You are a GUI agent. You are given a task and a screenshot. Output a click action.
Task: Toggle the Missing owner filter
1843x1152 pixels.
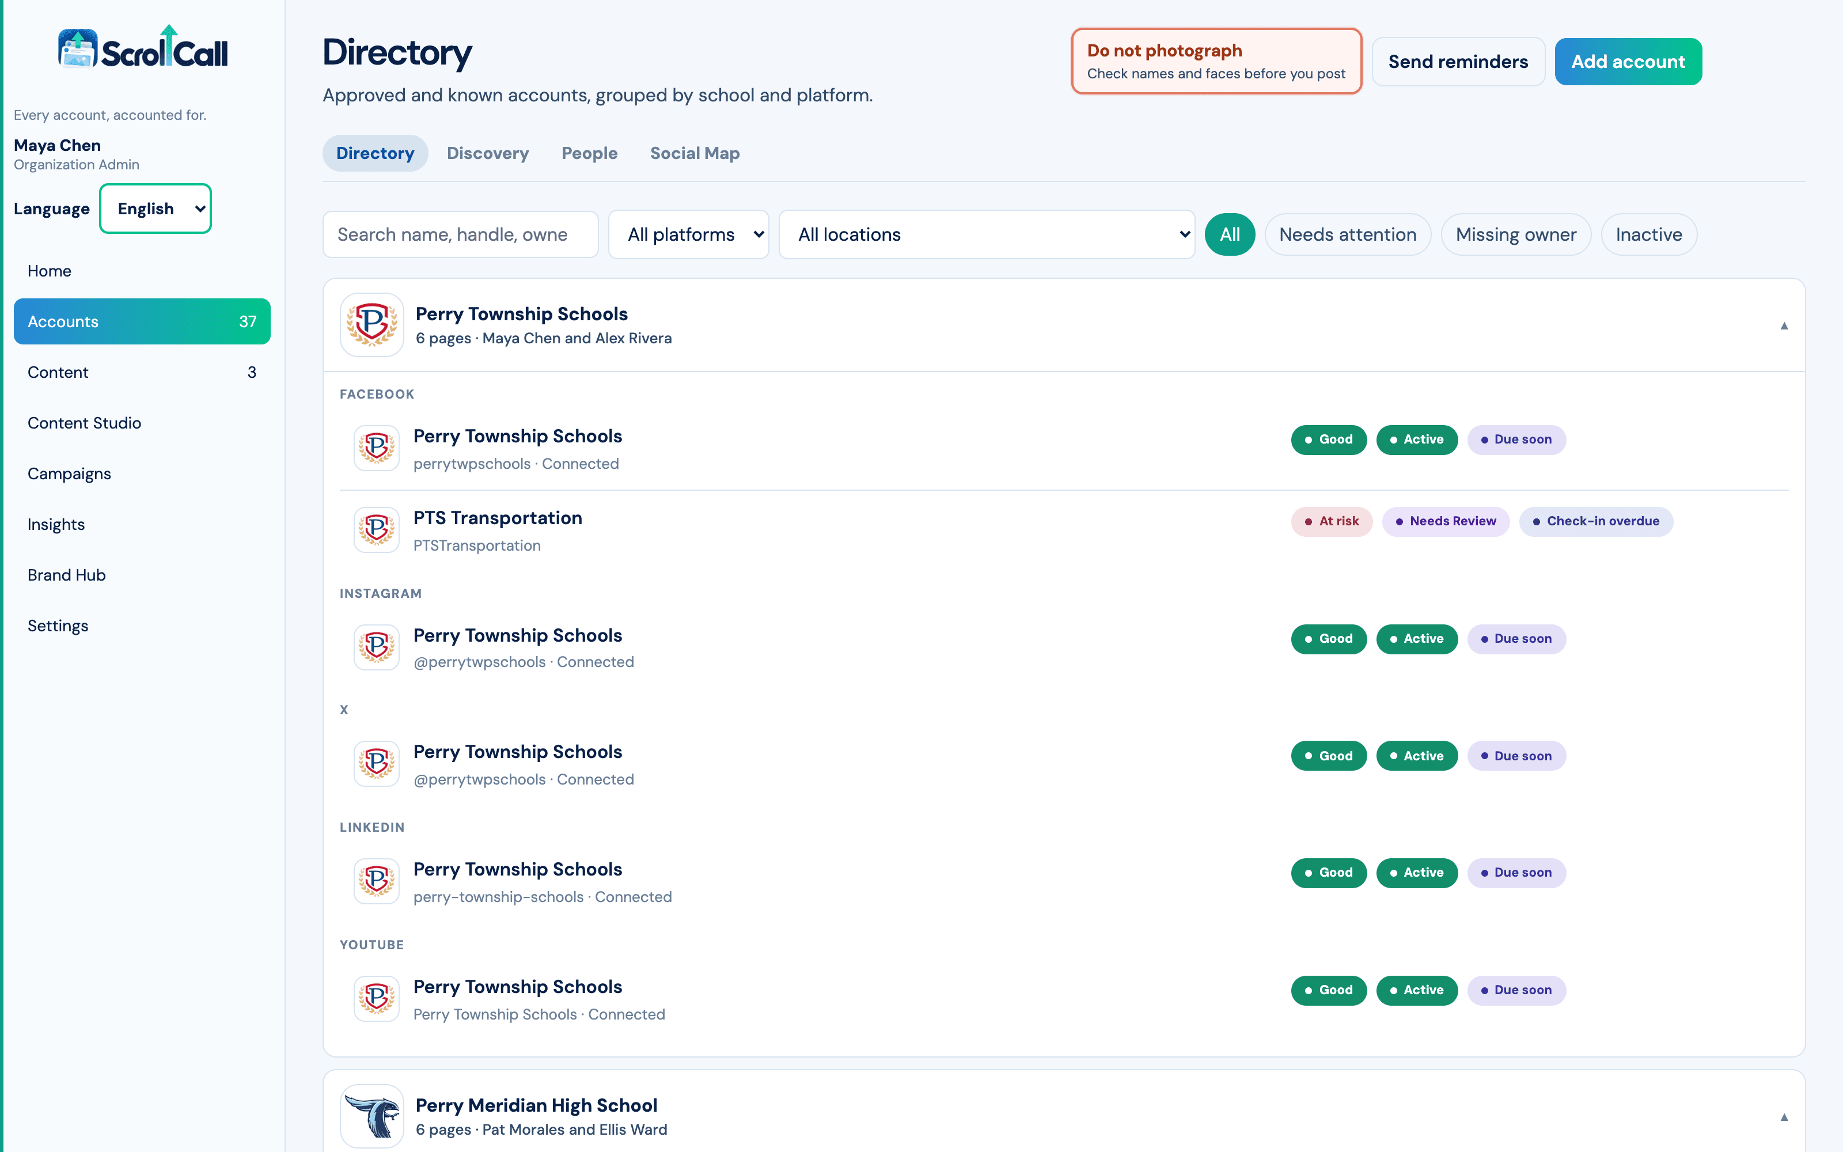pos(1515,234)
